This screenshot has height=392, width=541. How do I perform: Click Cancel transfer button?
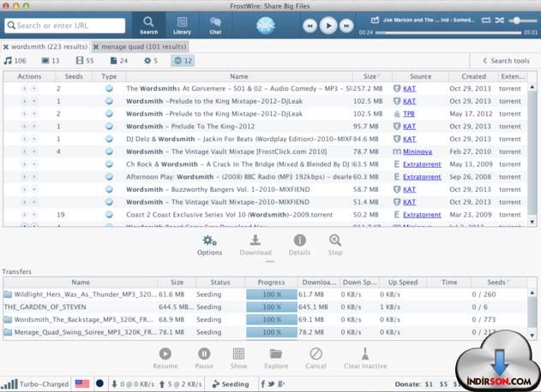coord(316,359)
